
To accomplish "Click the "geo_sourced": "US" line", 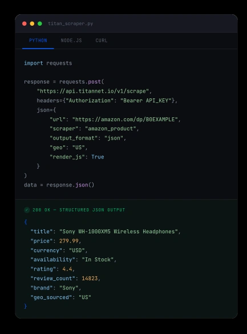I will 60,297.
